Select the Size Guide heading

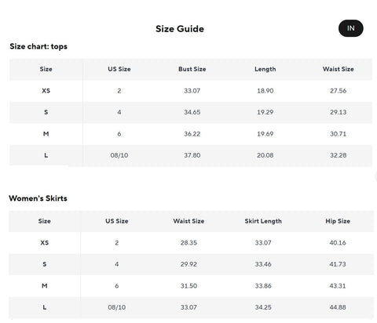(180, 29)
